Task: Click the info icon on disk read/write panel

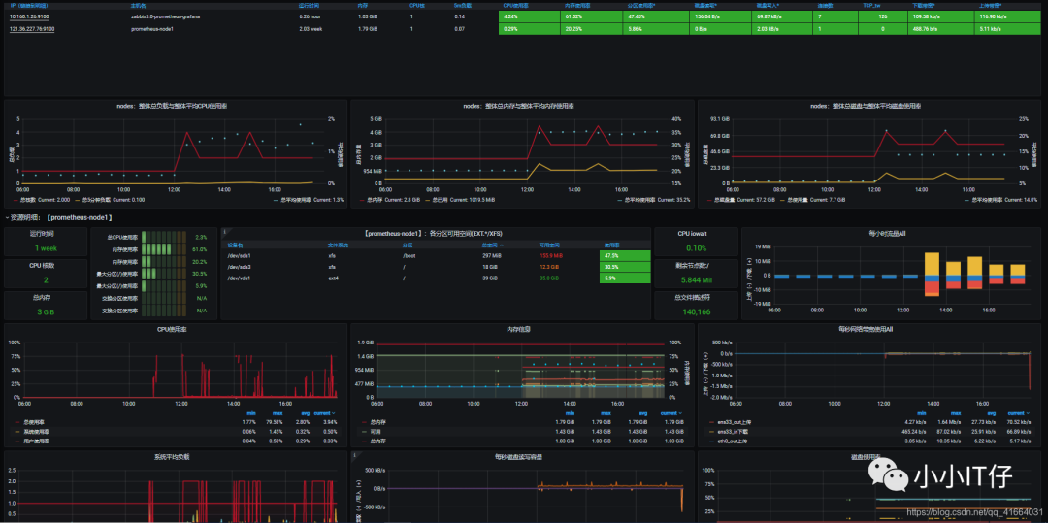Action: pos(353,454)
